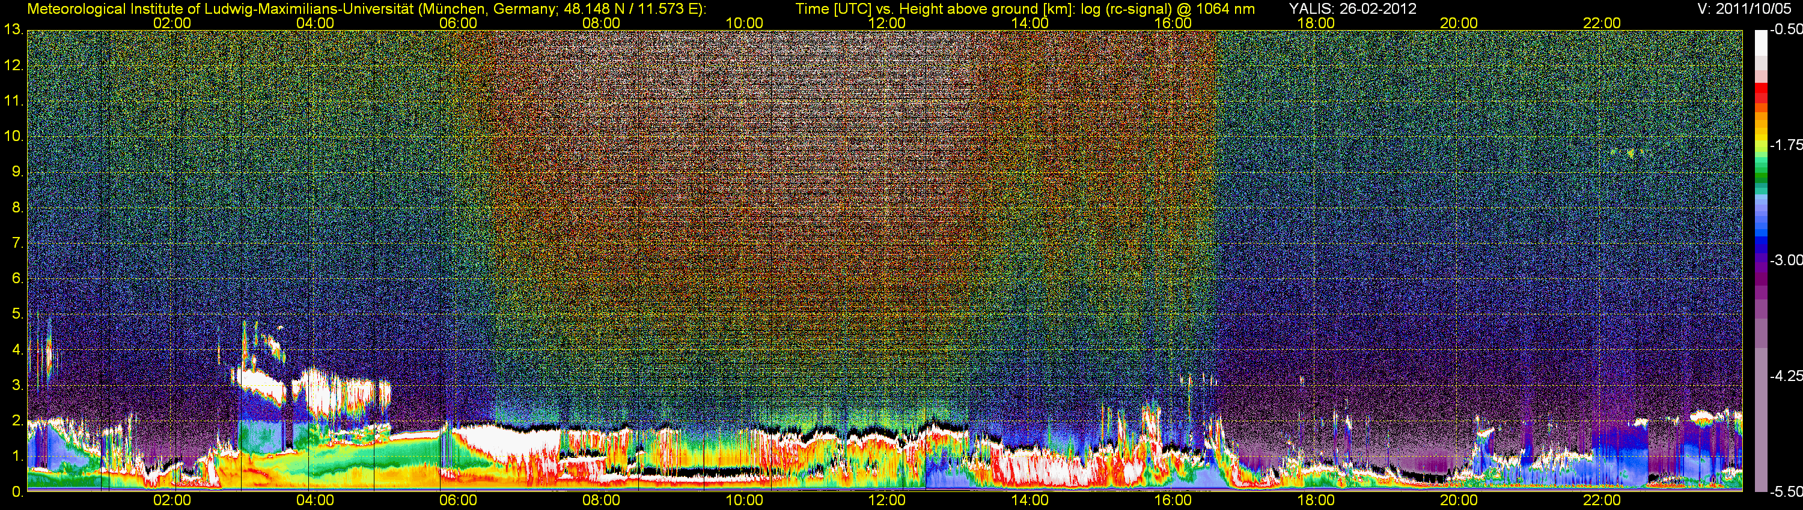This screenshot has width=1803, height=510.
Task: Click the 10 km height axis label
Action: click(13, 136)
